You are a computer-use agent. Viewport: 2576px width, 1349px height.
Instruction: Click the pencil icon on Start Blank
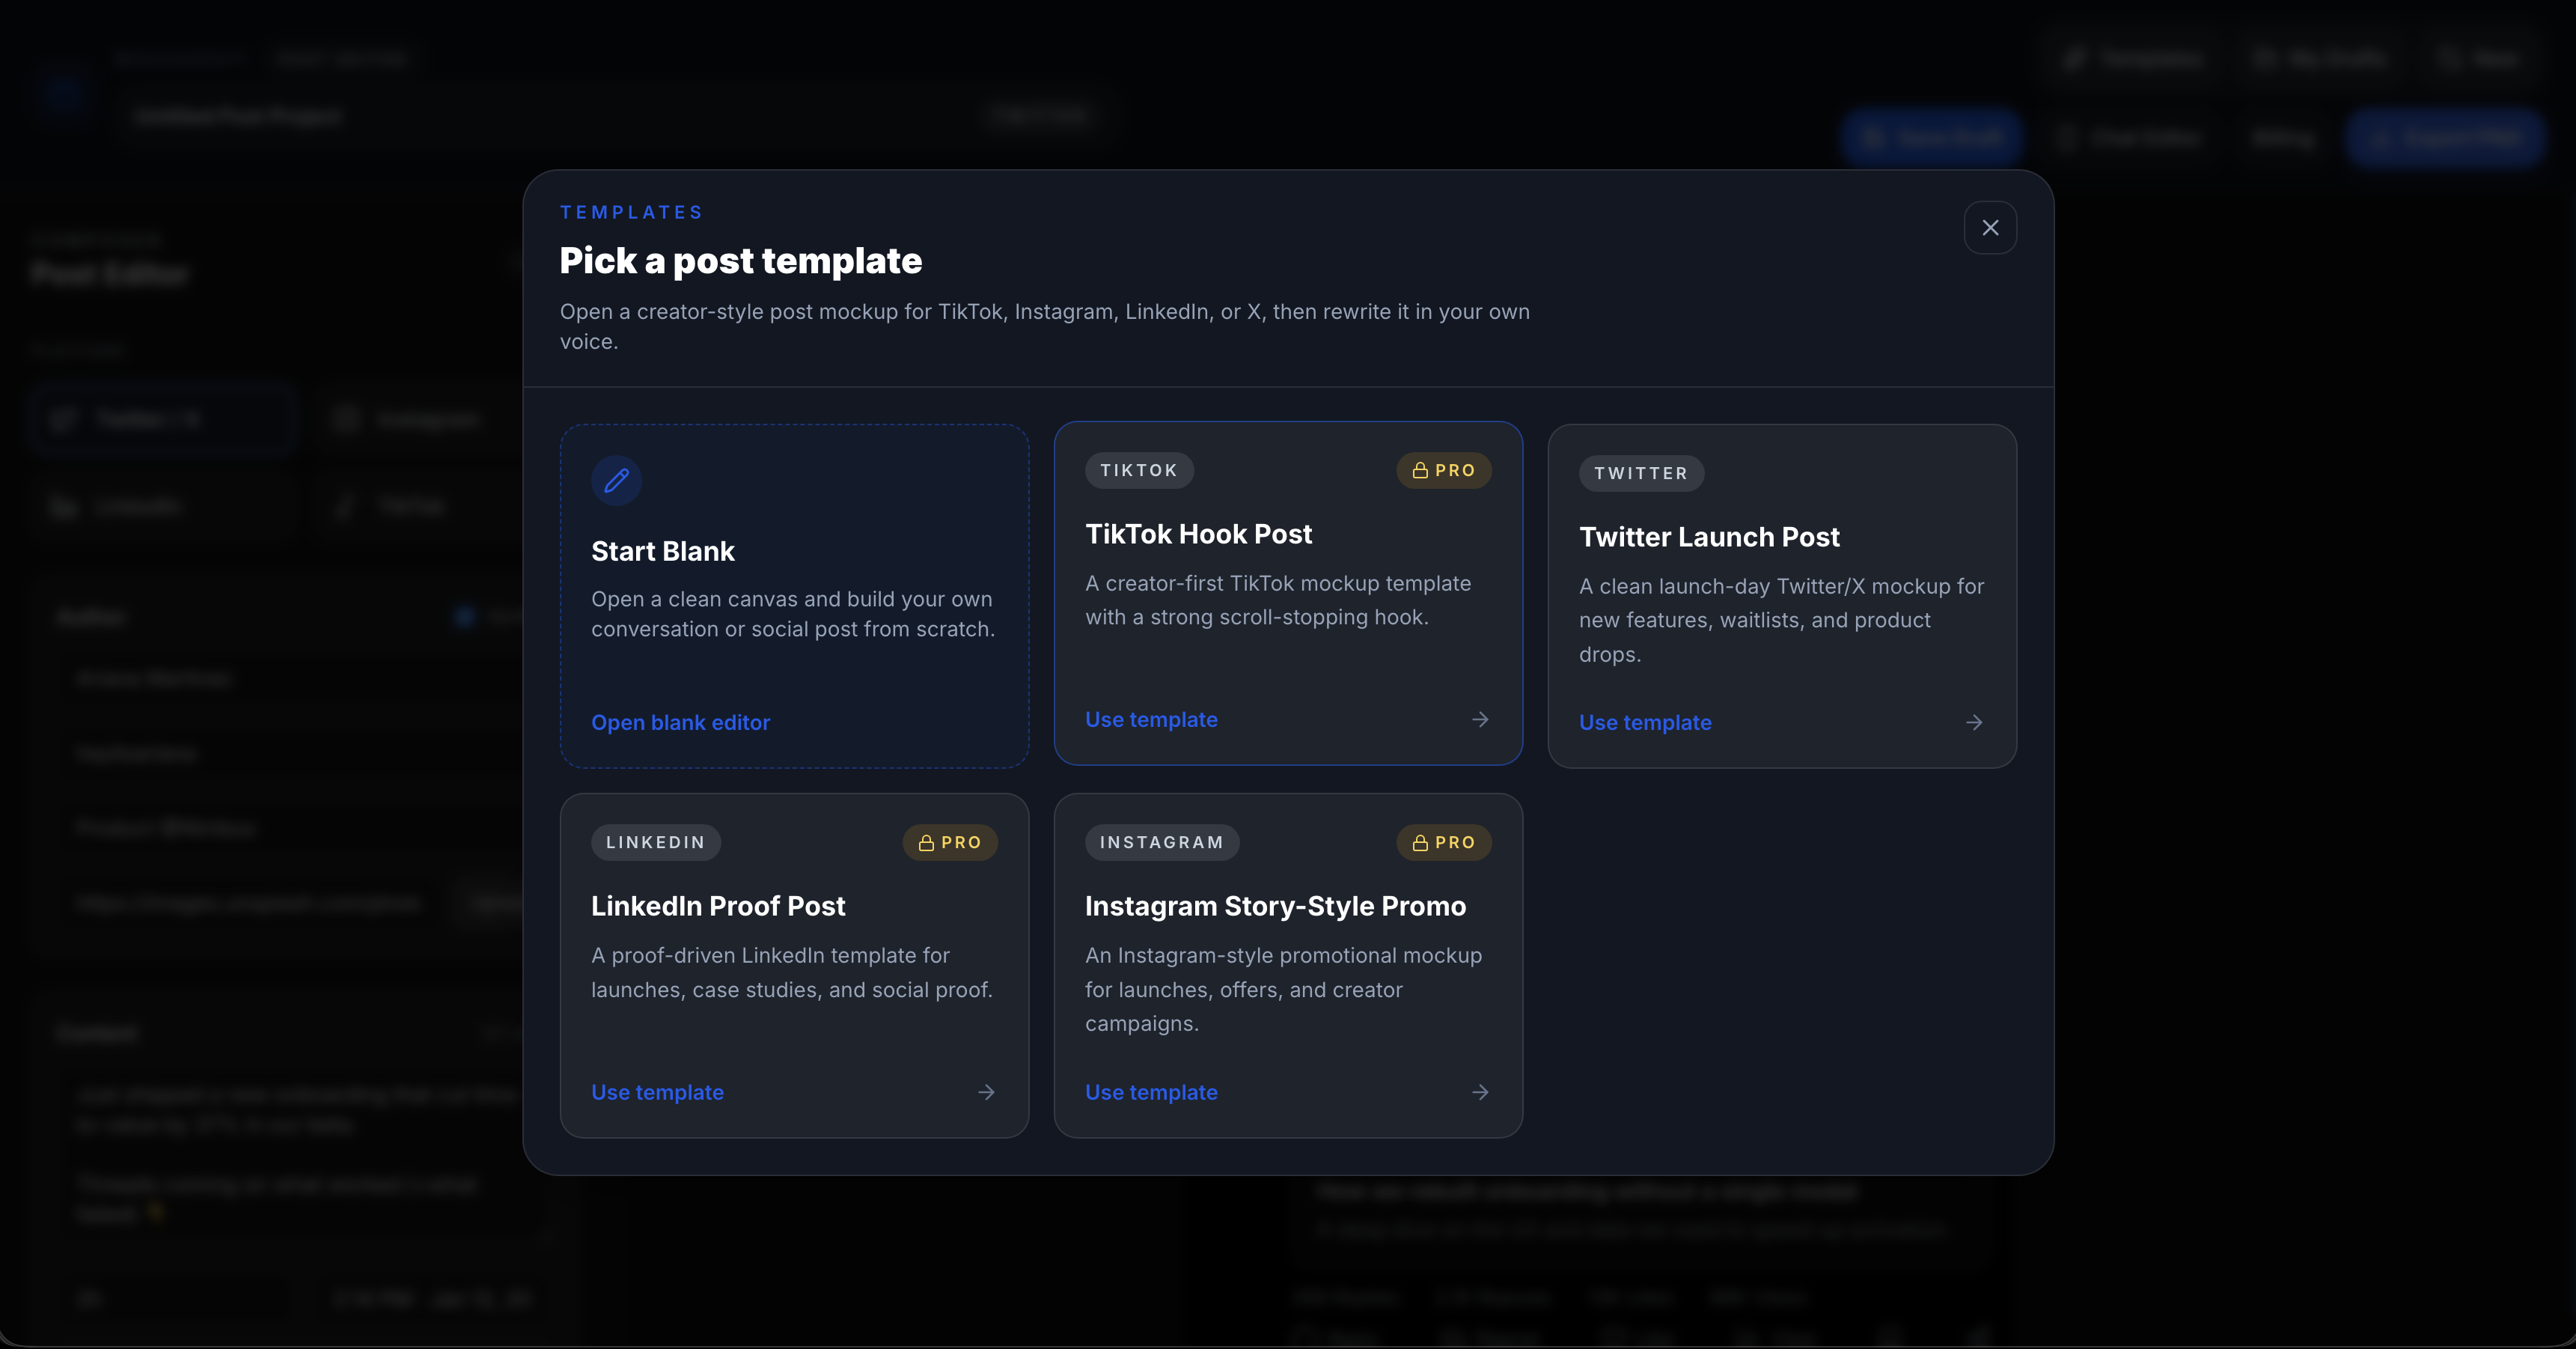point(616,480)
